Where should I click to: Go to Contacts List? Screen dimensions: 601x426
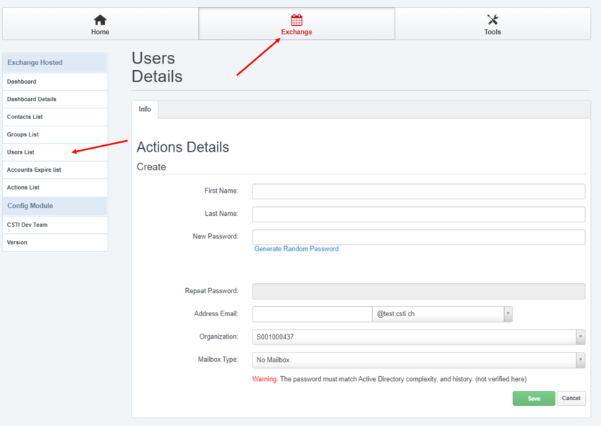point(55,117)
